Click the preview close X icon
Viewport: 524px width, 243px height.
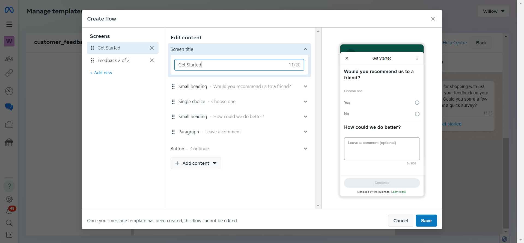[347, 58]
